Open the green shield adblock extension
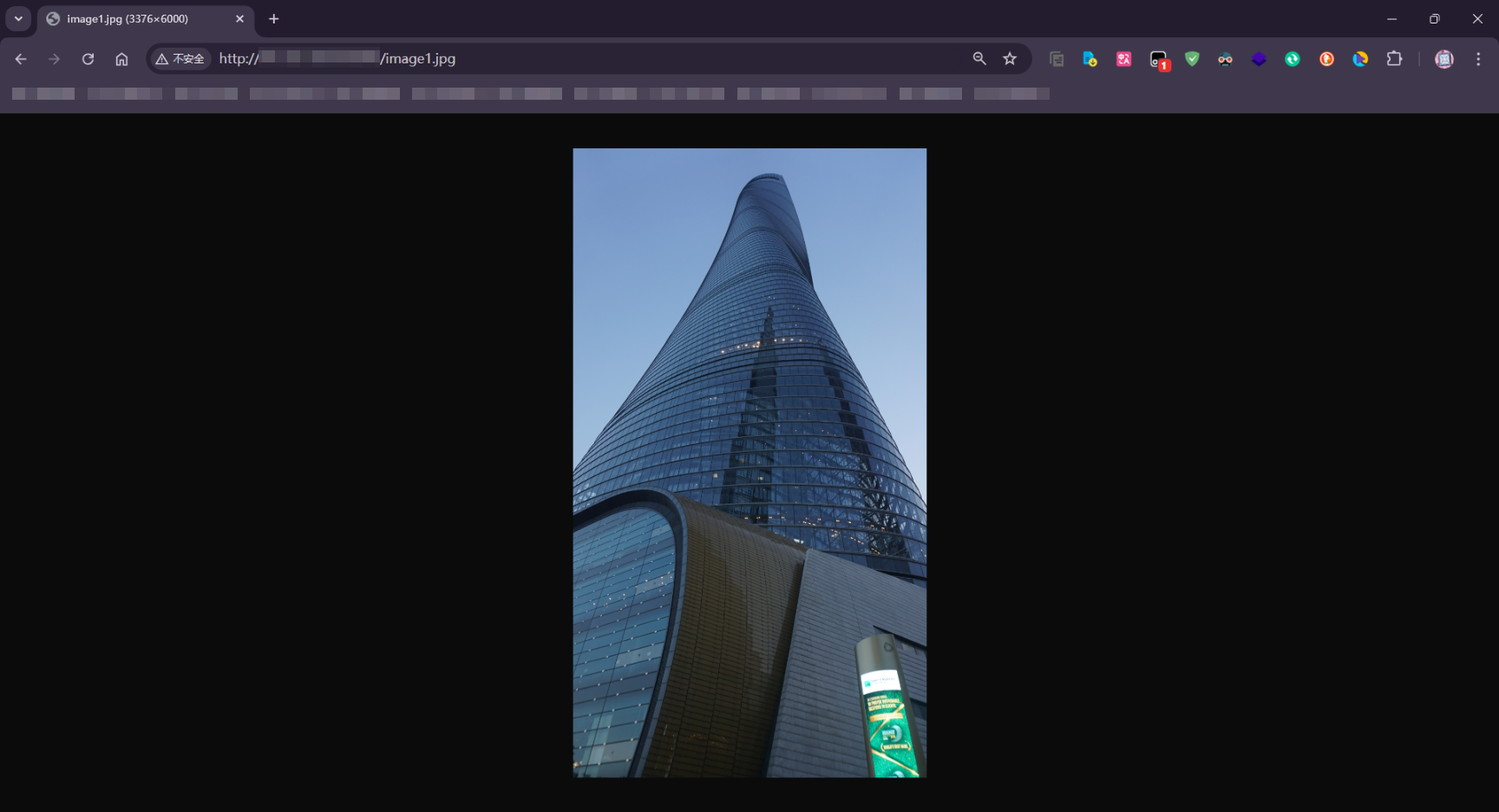The width and height of the screenshot is (1499, 812). 1192,59
